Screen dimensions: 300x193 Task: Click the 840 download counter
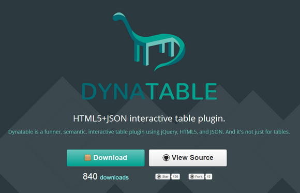click(90, 176)
